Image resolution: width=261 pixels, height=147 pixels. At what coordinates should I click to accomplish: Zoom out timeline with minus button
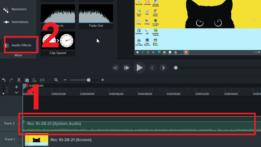[x=65, y=80]
